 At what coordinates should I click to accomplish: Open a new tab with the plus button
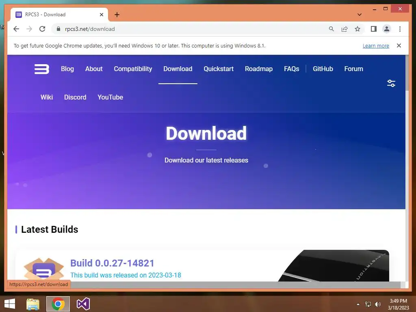pos(117,15)
